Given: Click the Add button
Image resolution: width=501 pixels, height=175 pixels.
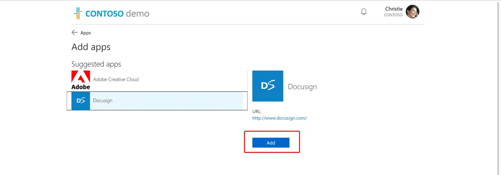Looking at the screenshot, I should coord(271,143).
